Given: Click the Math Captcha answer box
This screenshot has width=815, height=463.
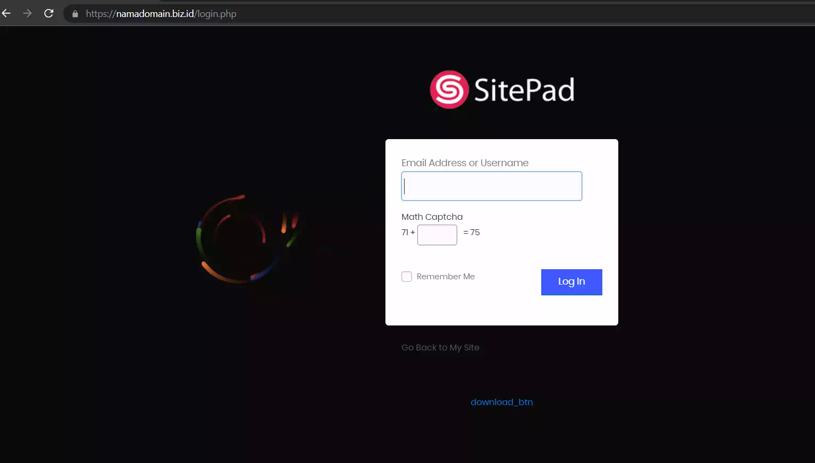Looking at the screenshot, I should click(437, 235).
